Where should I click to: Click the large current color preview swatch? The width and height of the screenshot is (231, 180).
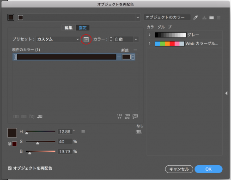point(12,133)
